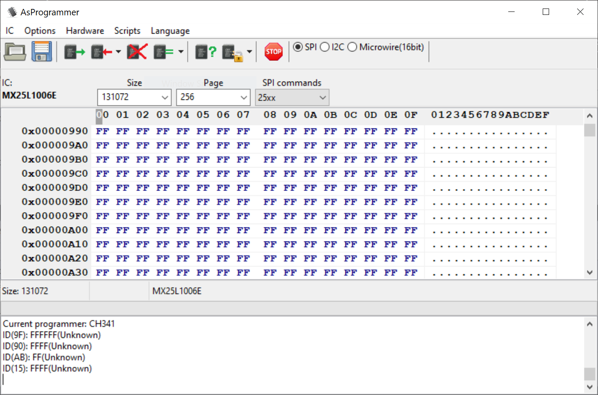Click the 'Current programmer: CH341' log line
Image resolution: width=598 pixels, height=395 pixels.
tap(59, 324)
